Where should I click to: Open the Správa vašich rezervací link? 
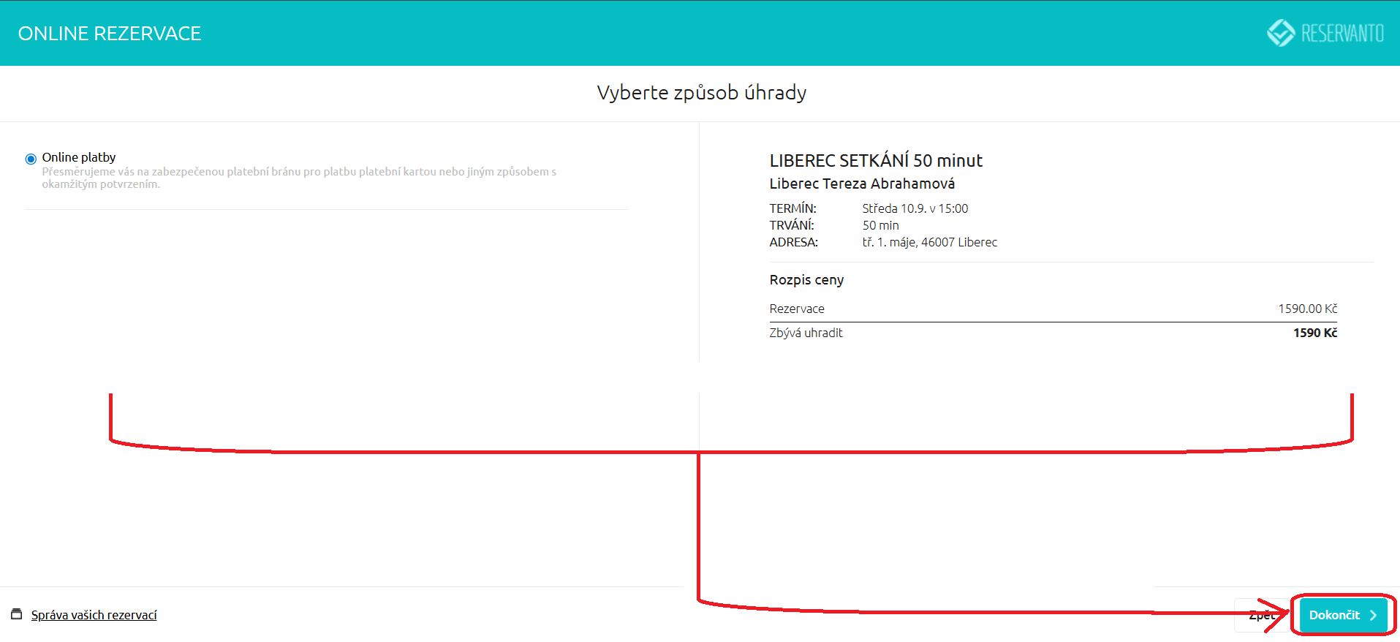94,615
